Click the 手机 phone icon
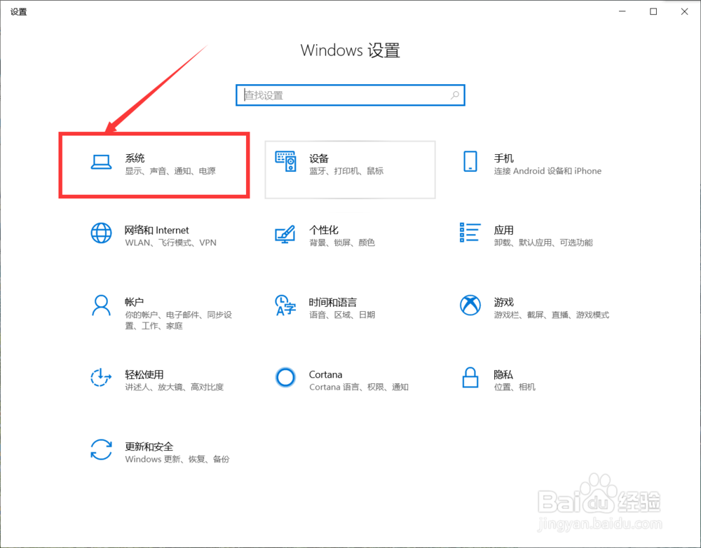 click(x=470, y=161)
